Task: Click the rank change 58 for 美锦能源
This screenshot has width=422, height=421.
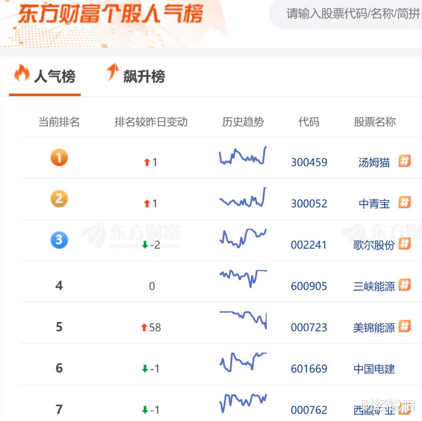Action: click(x=155, y=327)
